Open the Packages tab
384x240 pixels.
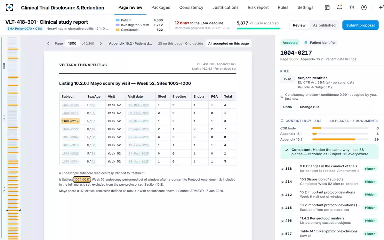tap(161, 7)
